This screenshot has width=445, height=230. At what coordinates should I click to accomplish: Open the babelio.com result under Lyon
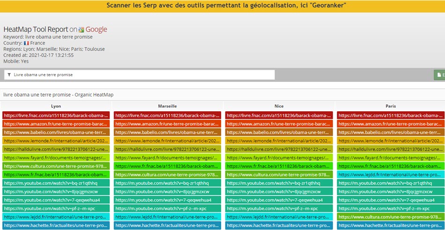click(x=56, y=132)
